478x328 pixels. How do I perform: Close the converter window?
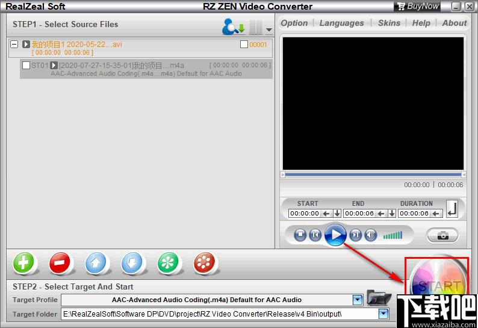tap(469, 7)
